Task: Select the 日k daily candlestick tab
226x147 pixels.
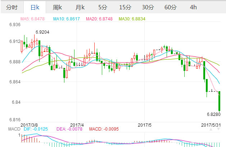Action: coord(35,7)
